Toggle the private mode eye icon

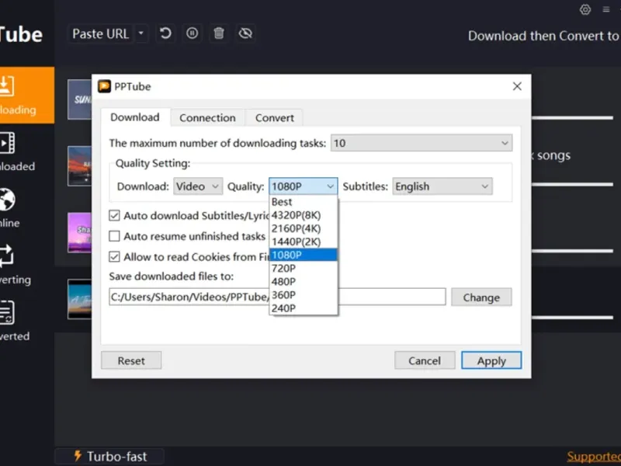pos(245,33)
